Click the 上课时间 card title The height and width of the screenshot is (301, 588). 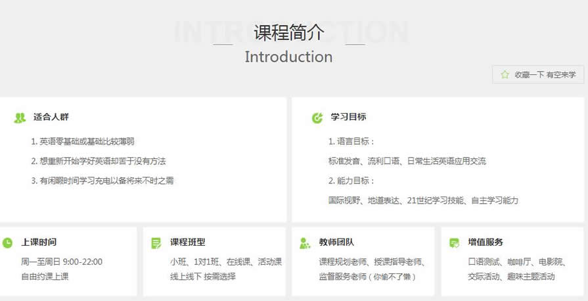[39, 242]
